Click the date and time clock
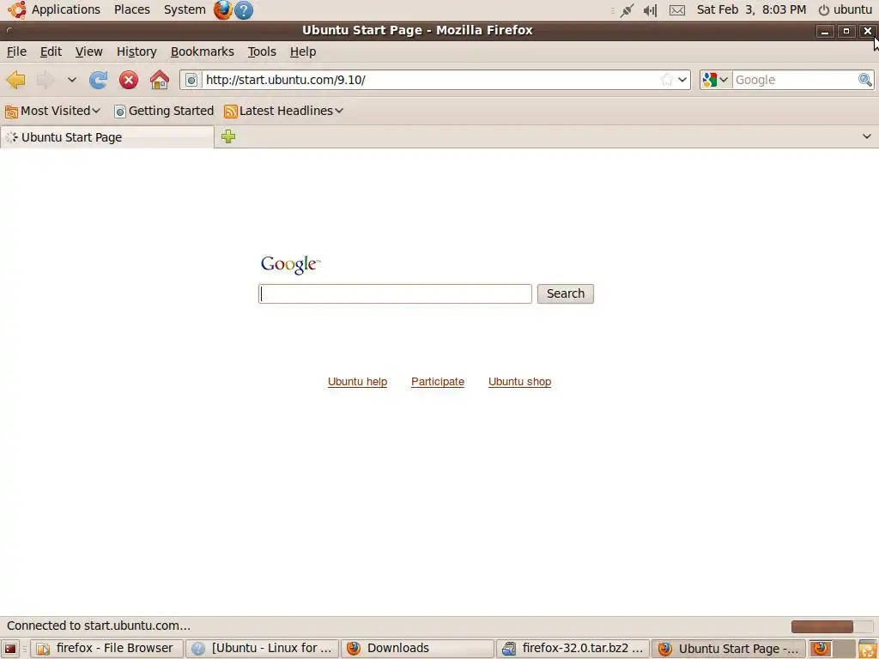This screenshot has height=659, width=879. [x=751, y=9]
